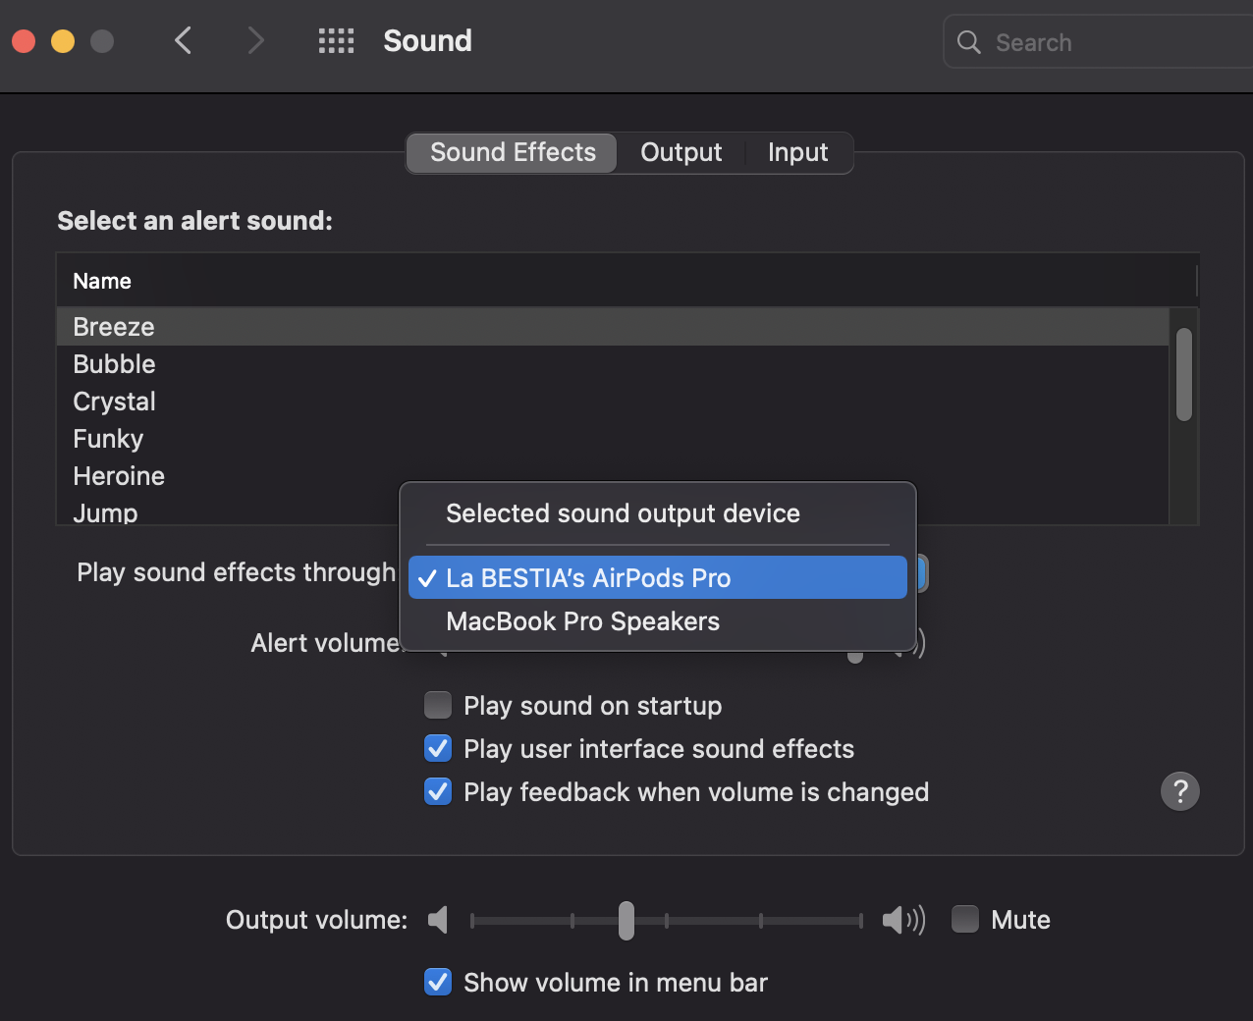The width and height of the screenshot is (1253, 1021).
Task: Uncheck Show volume in menu bar
Action: (438, 982)
